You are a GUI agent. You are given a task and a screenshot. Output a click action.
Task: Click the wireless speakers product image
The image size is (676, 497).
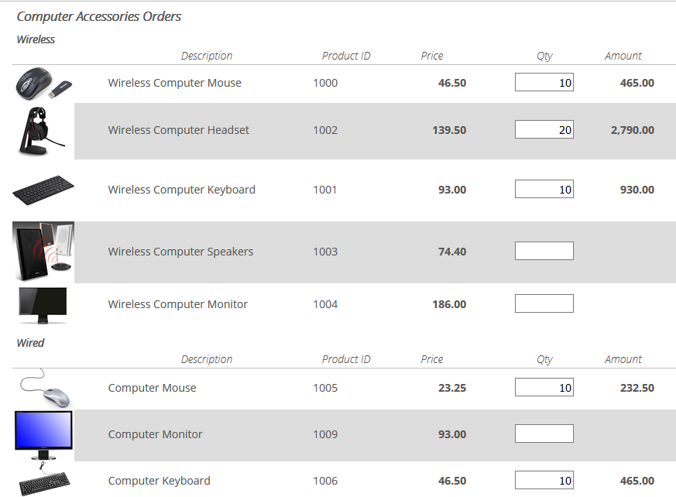pos(43,252)
